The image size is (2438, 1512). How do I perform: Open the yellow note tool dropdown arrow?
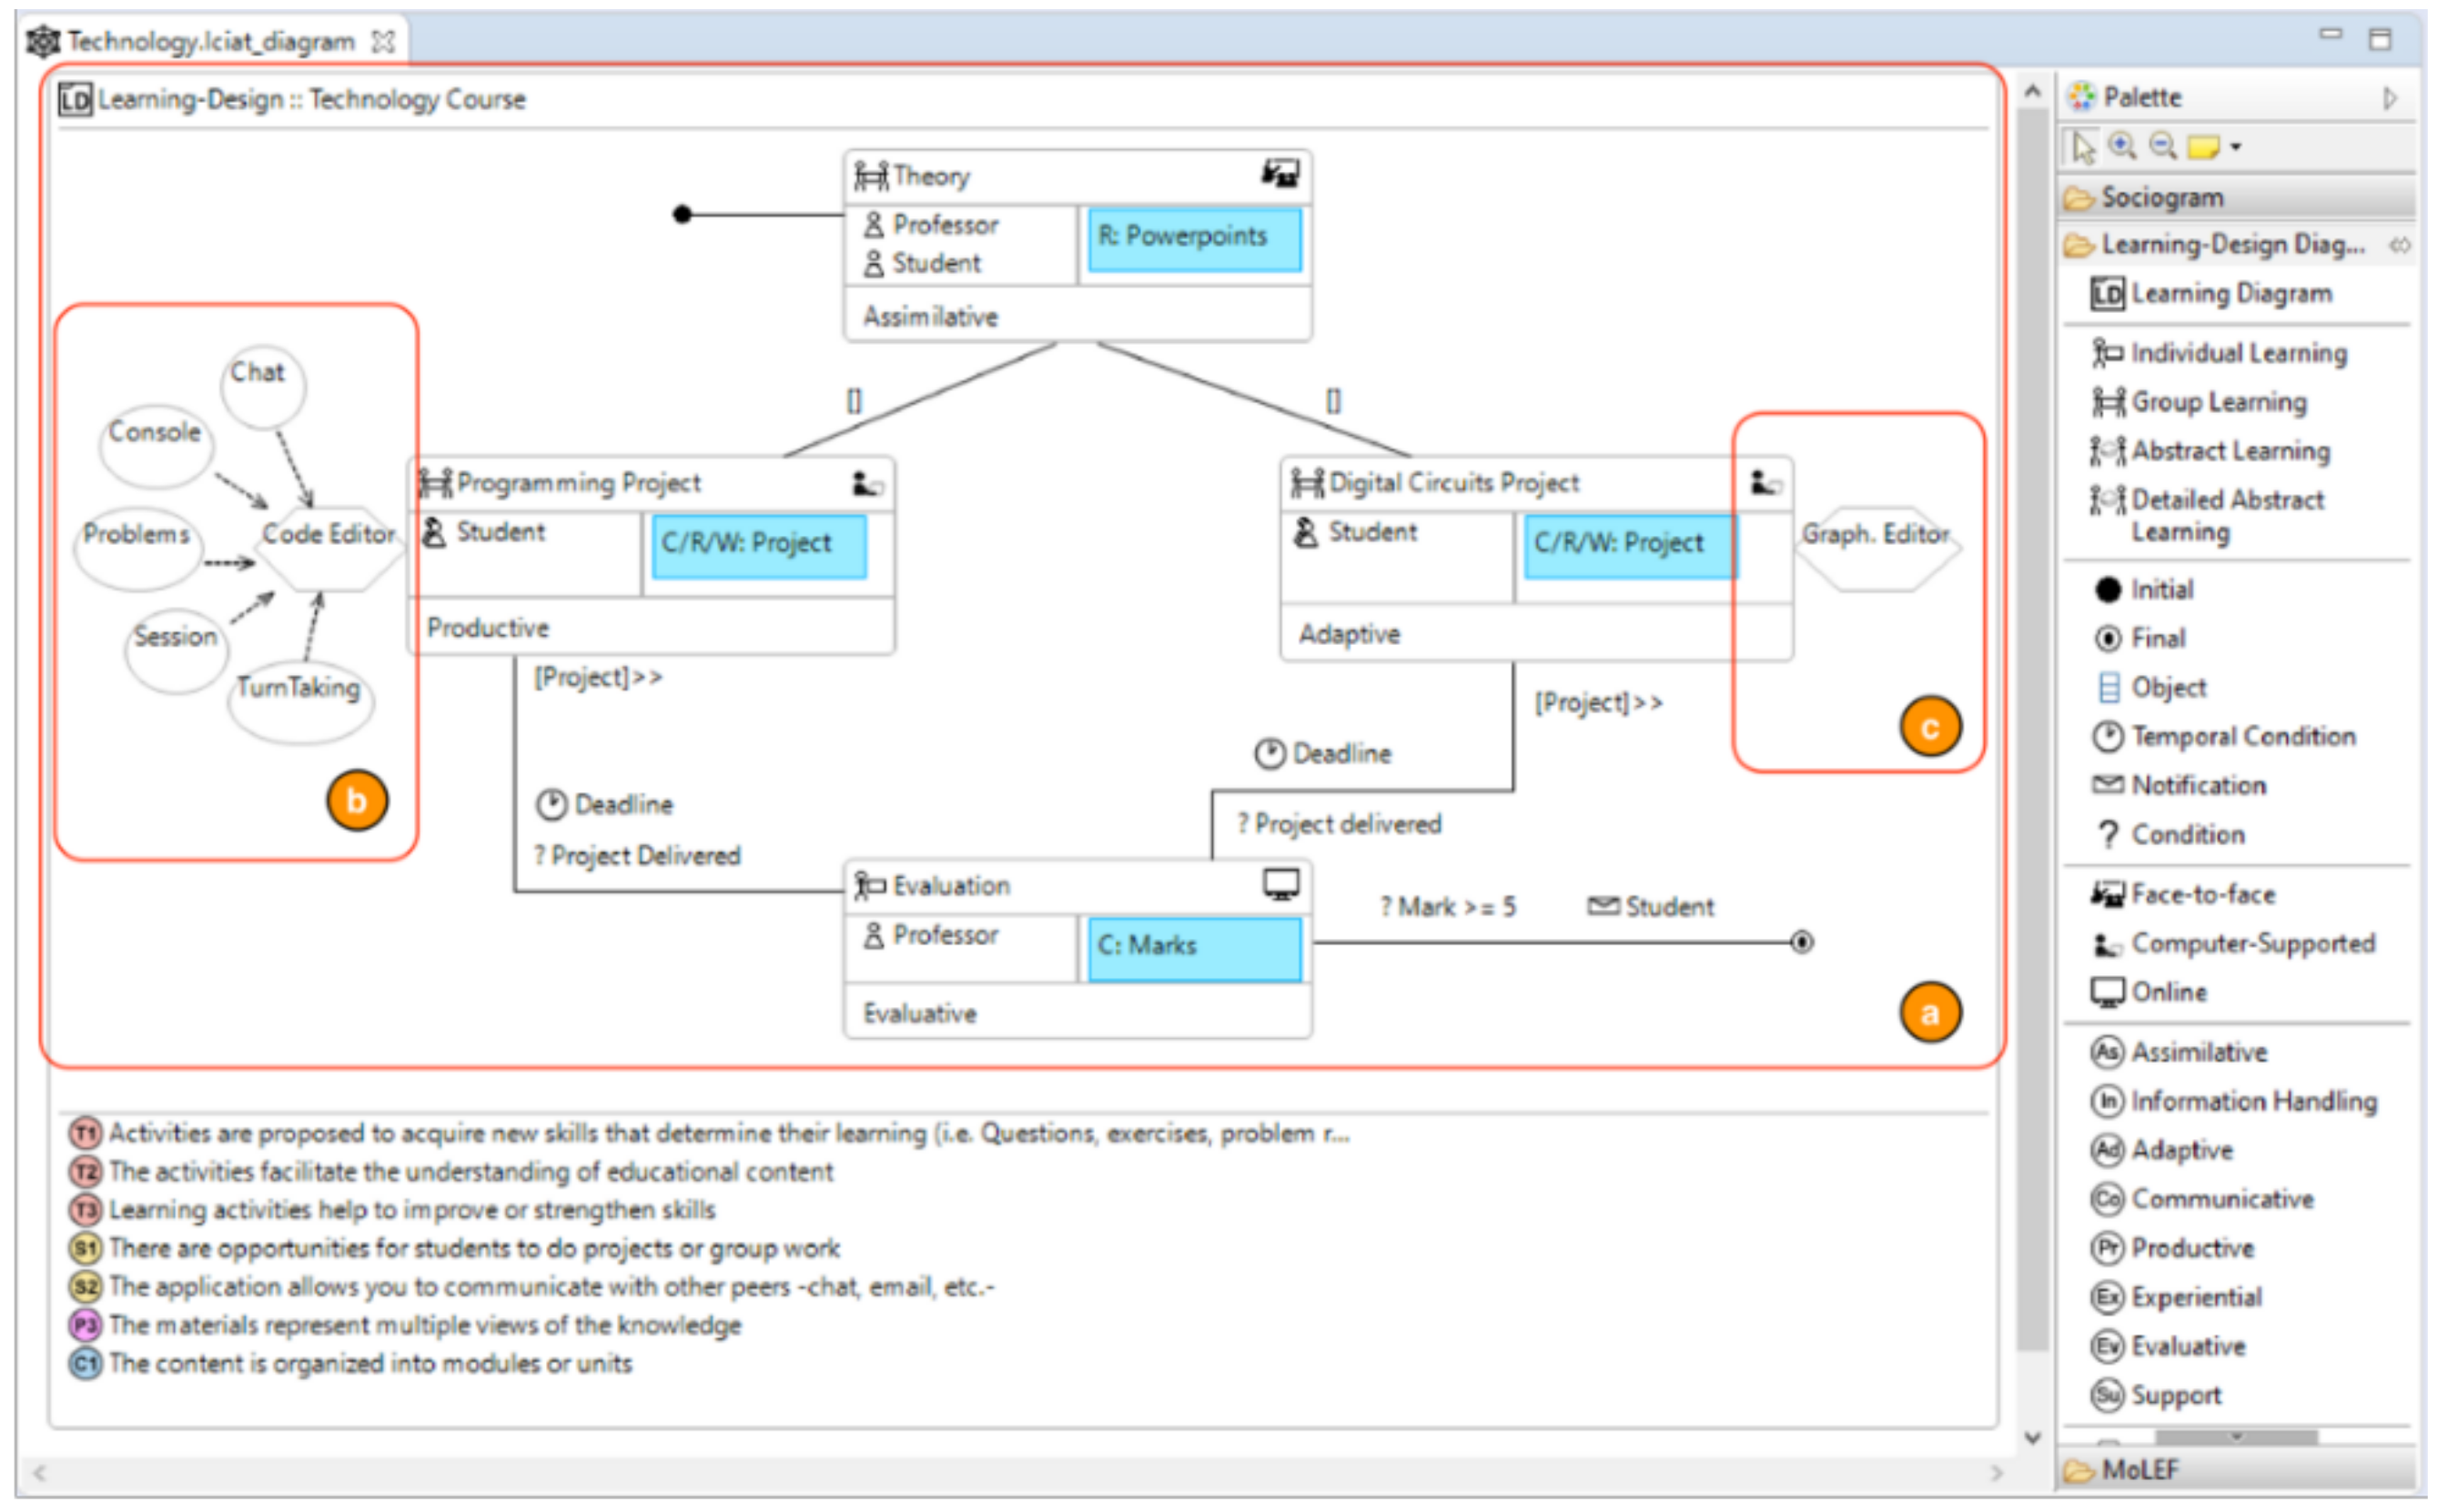point(2236,147)
